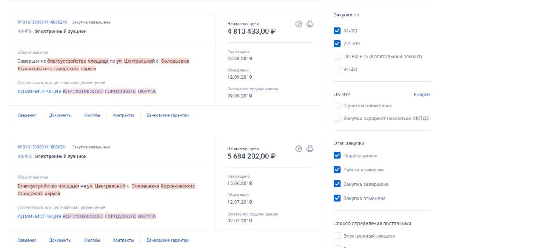Uncheck the 44-ФЗ filter checkbox
Screen dimensions: 556x248
coord(337,31)
